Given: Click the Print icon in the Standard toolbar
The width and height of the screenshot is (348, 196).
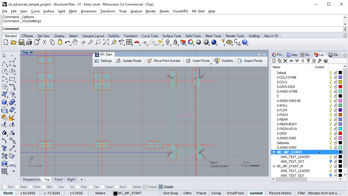Looking at the screenshot, I should [29, 42].
